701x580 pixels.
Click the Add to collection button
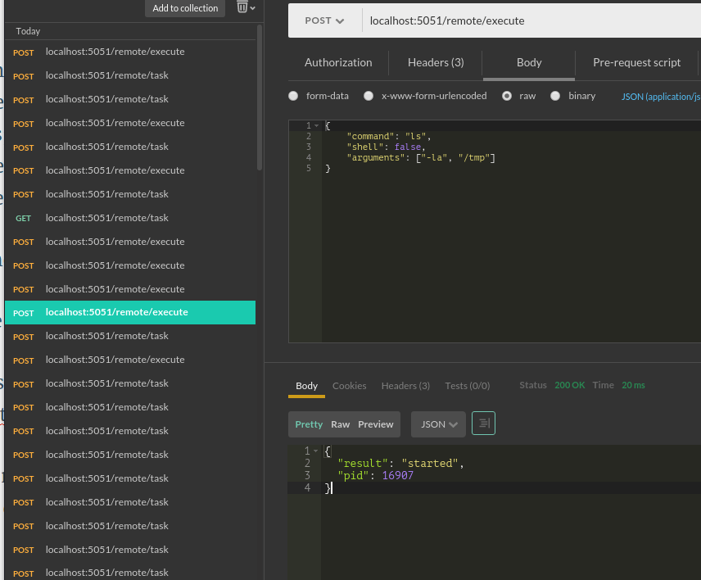(185, 8)
